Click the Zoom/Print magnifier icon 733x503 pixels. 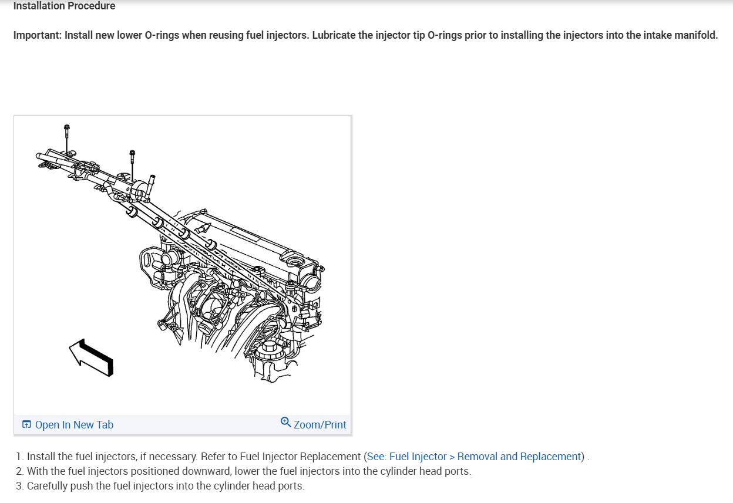285,422
